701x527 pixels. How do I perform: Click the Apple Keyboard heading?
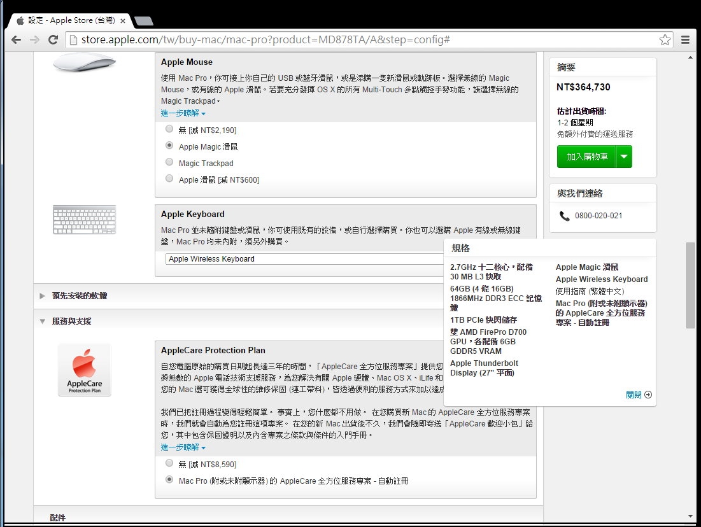pyautogui.click(x=193, y=214)
